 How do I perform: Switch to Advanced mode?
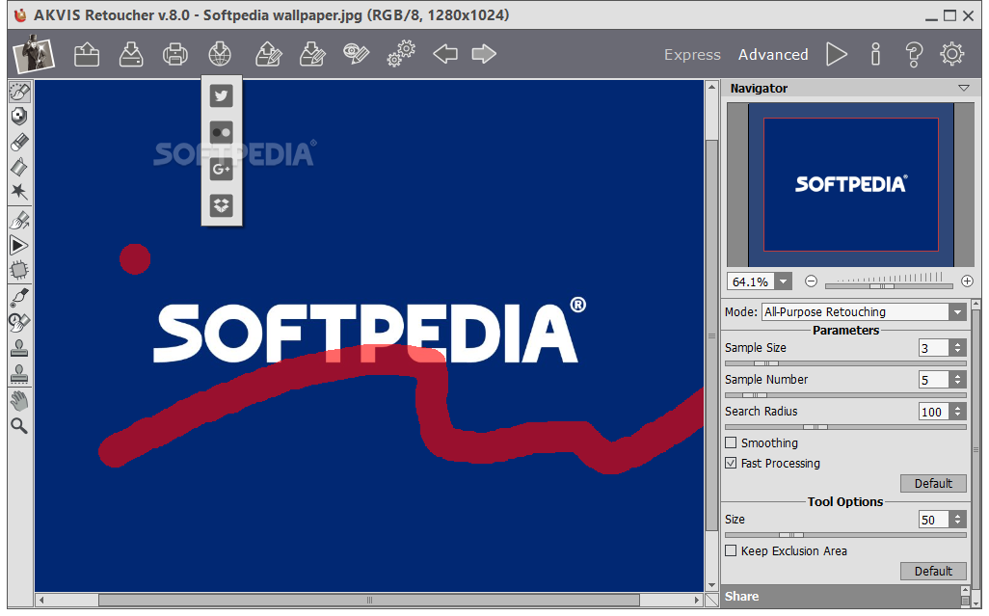coord(773,55)
